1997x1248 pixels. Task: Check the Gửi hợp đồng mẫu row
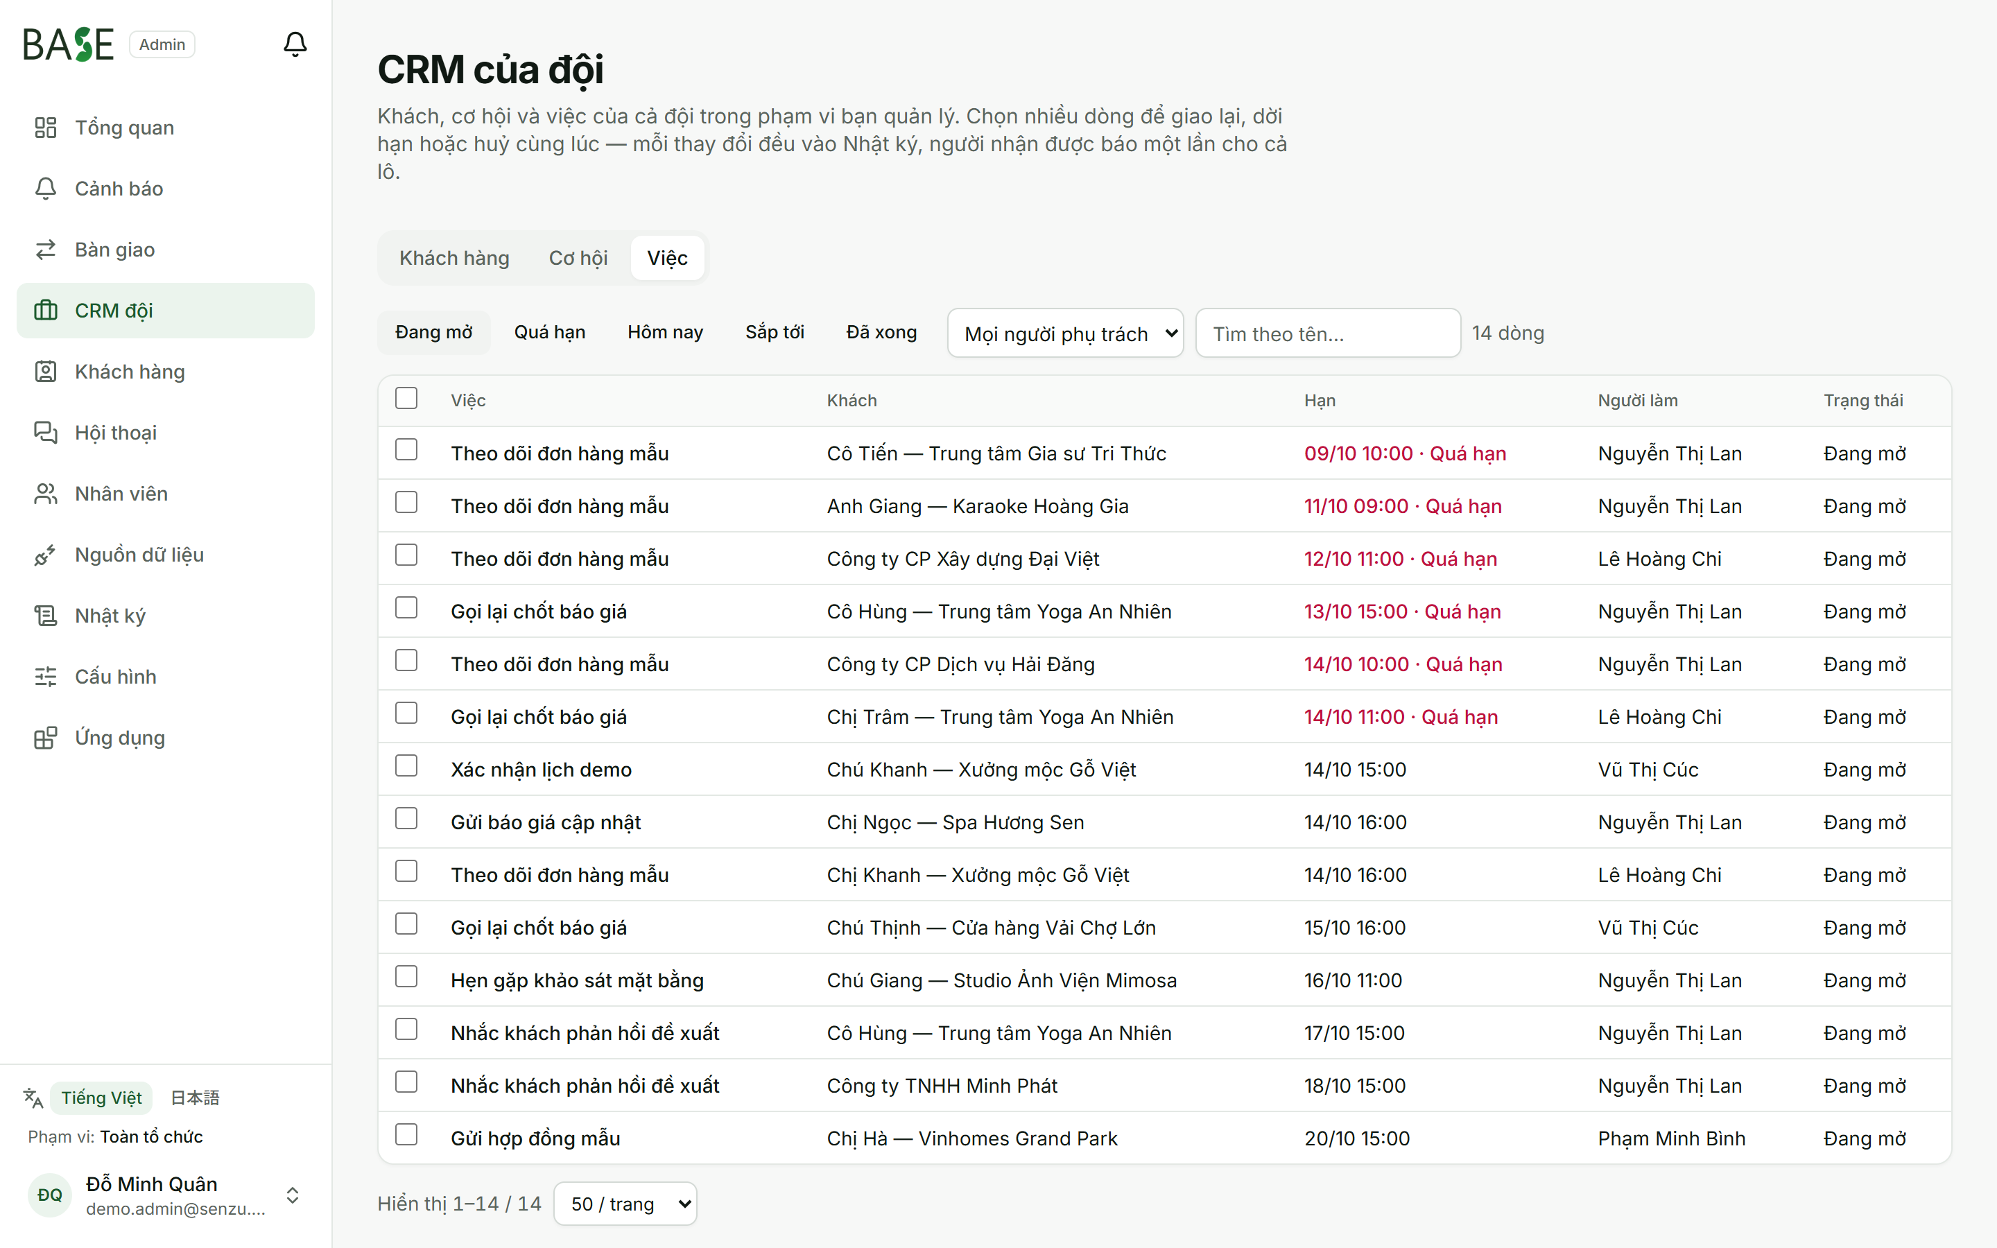coord(406,1135)
